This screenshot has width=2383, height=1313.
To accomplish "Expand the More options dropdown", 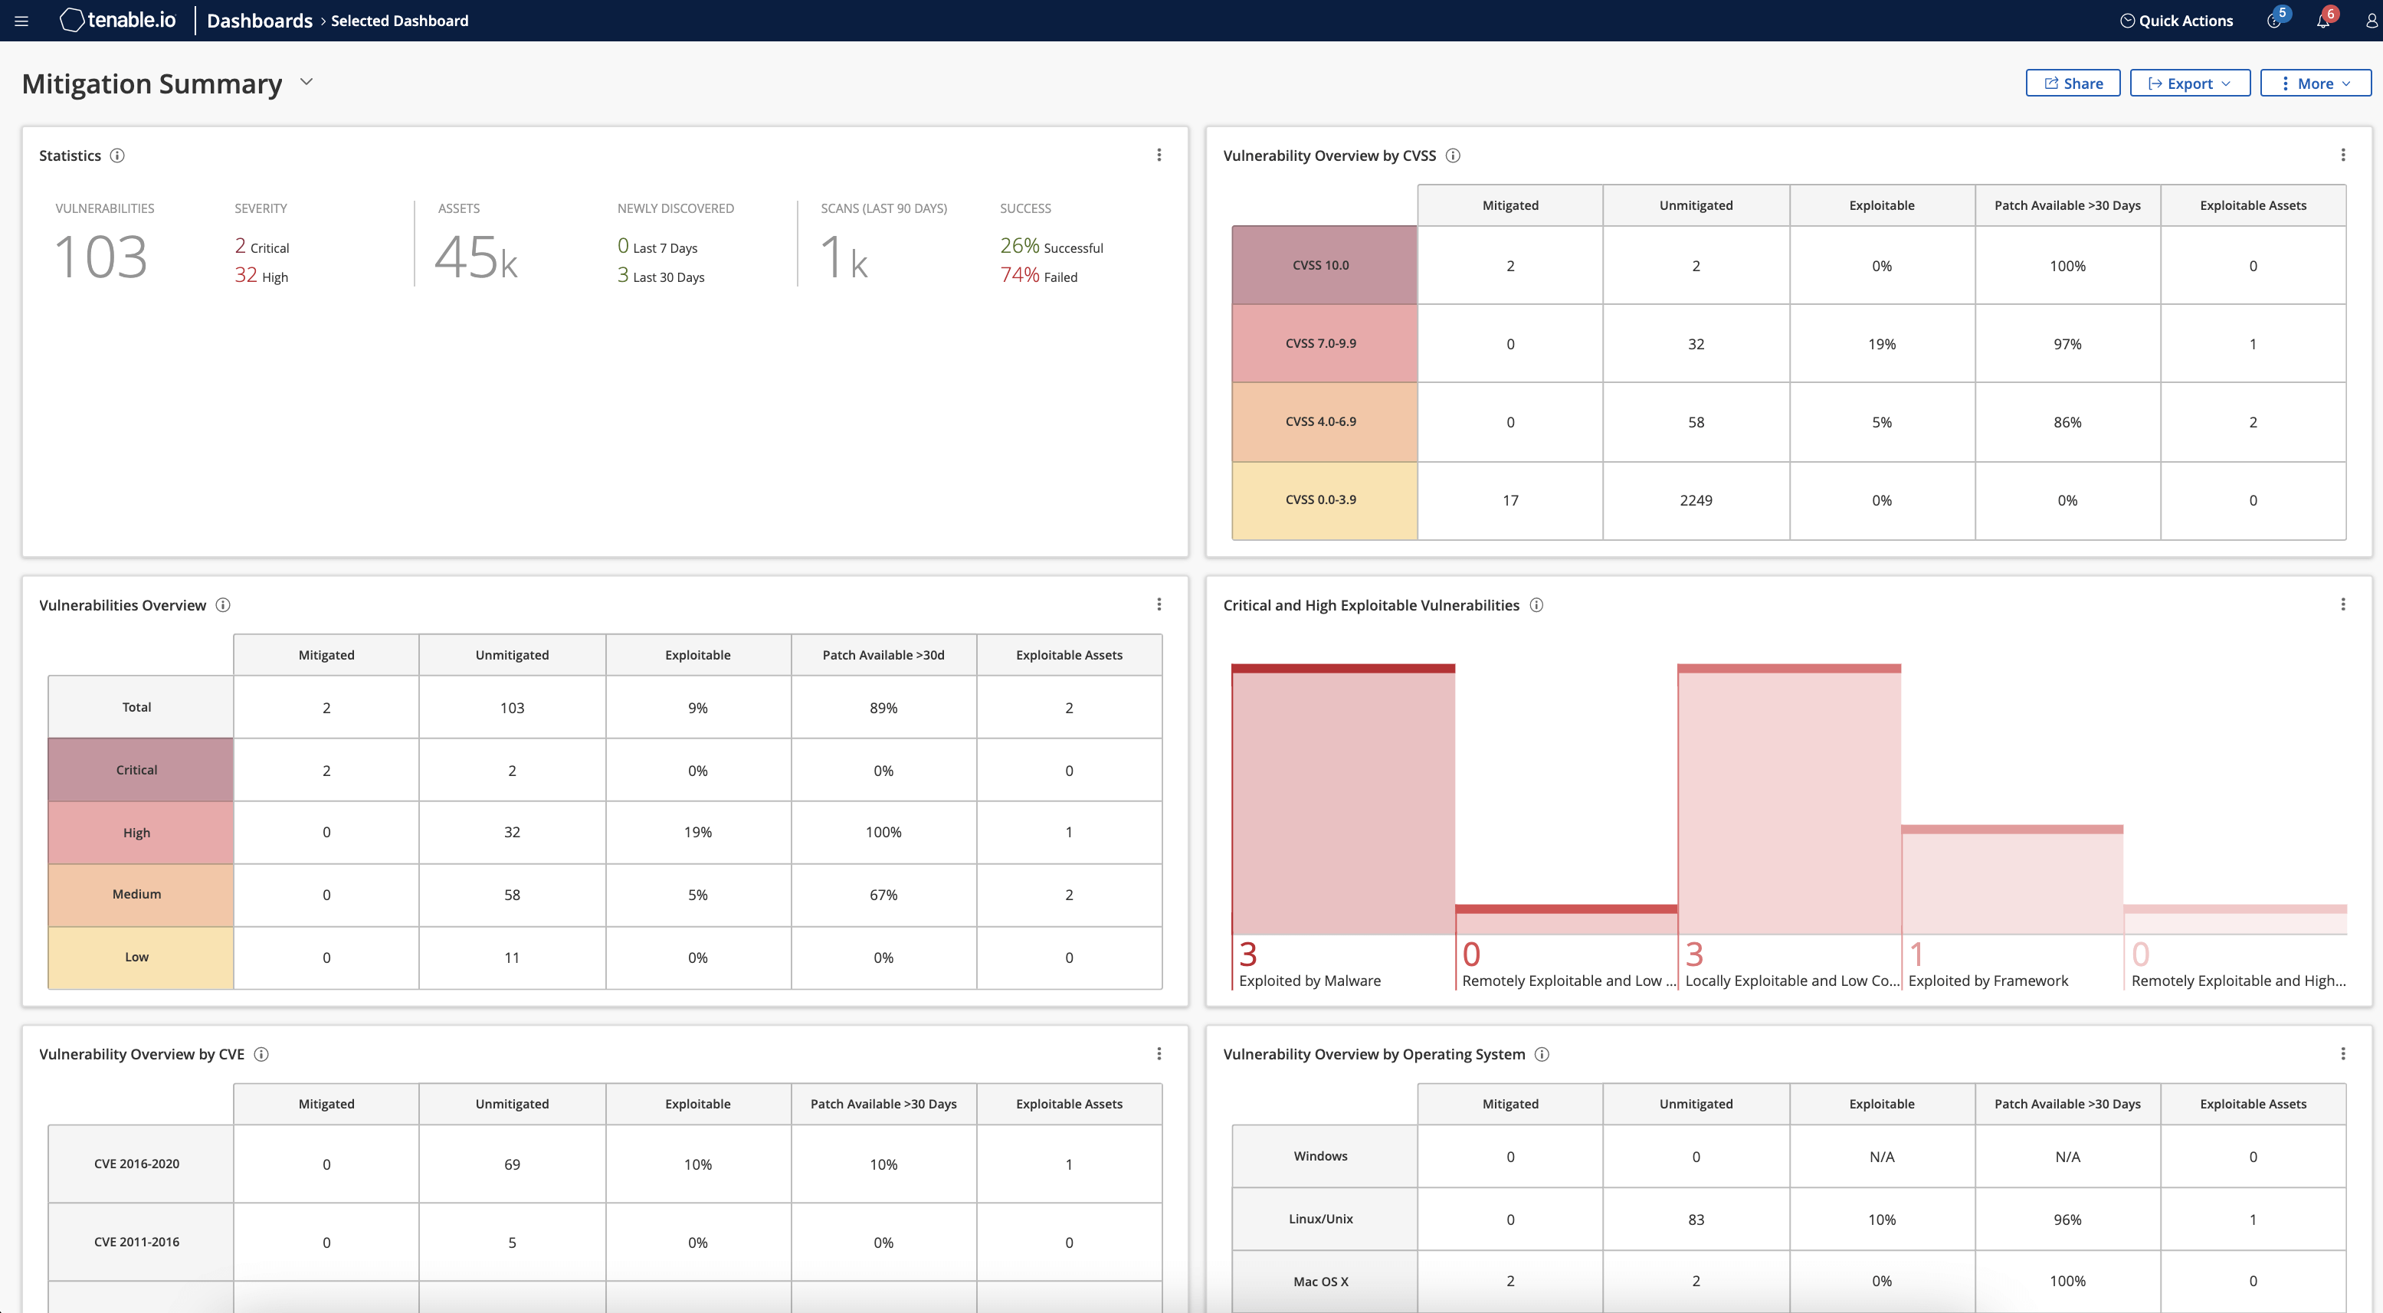I will 2315,83.
